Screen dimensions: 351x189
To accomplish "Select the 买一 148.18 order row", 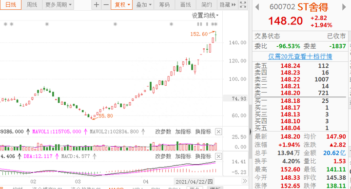I will pos(300,101).
